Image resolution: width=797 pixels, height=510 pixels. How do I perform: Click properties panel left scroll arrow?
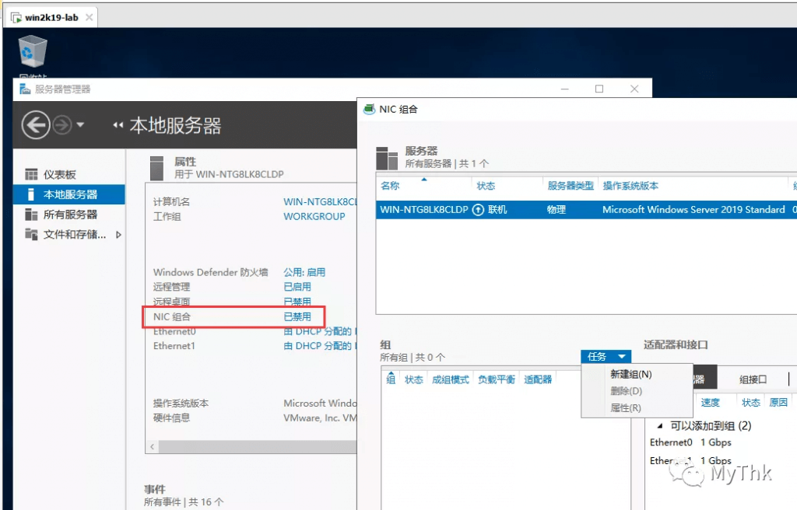pyautogui.click(x=152, y=446)
